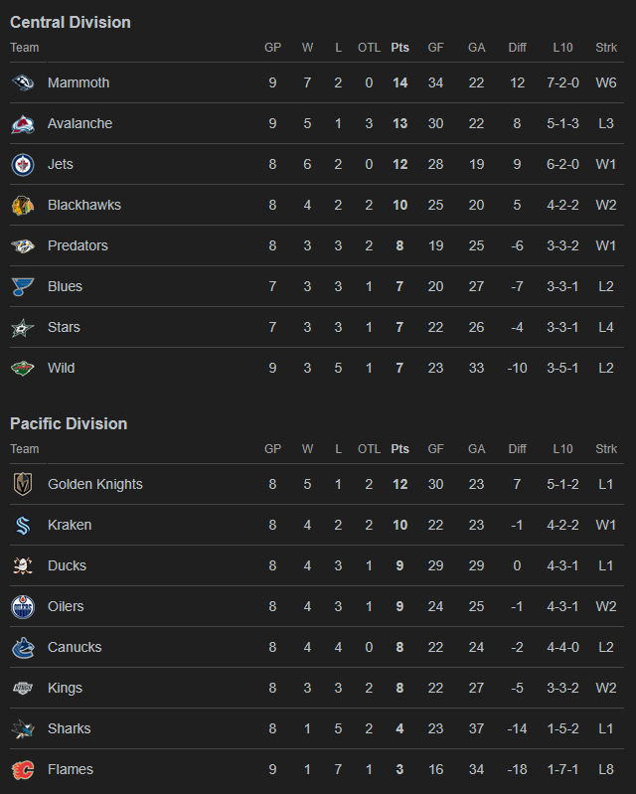
Task: Click the Jets team logo
Action: (x=23, y=164)
